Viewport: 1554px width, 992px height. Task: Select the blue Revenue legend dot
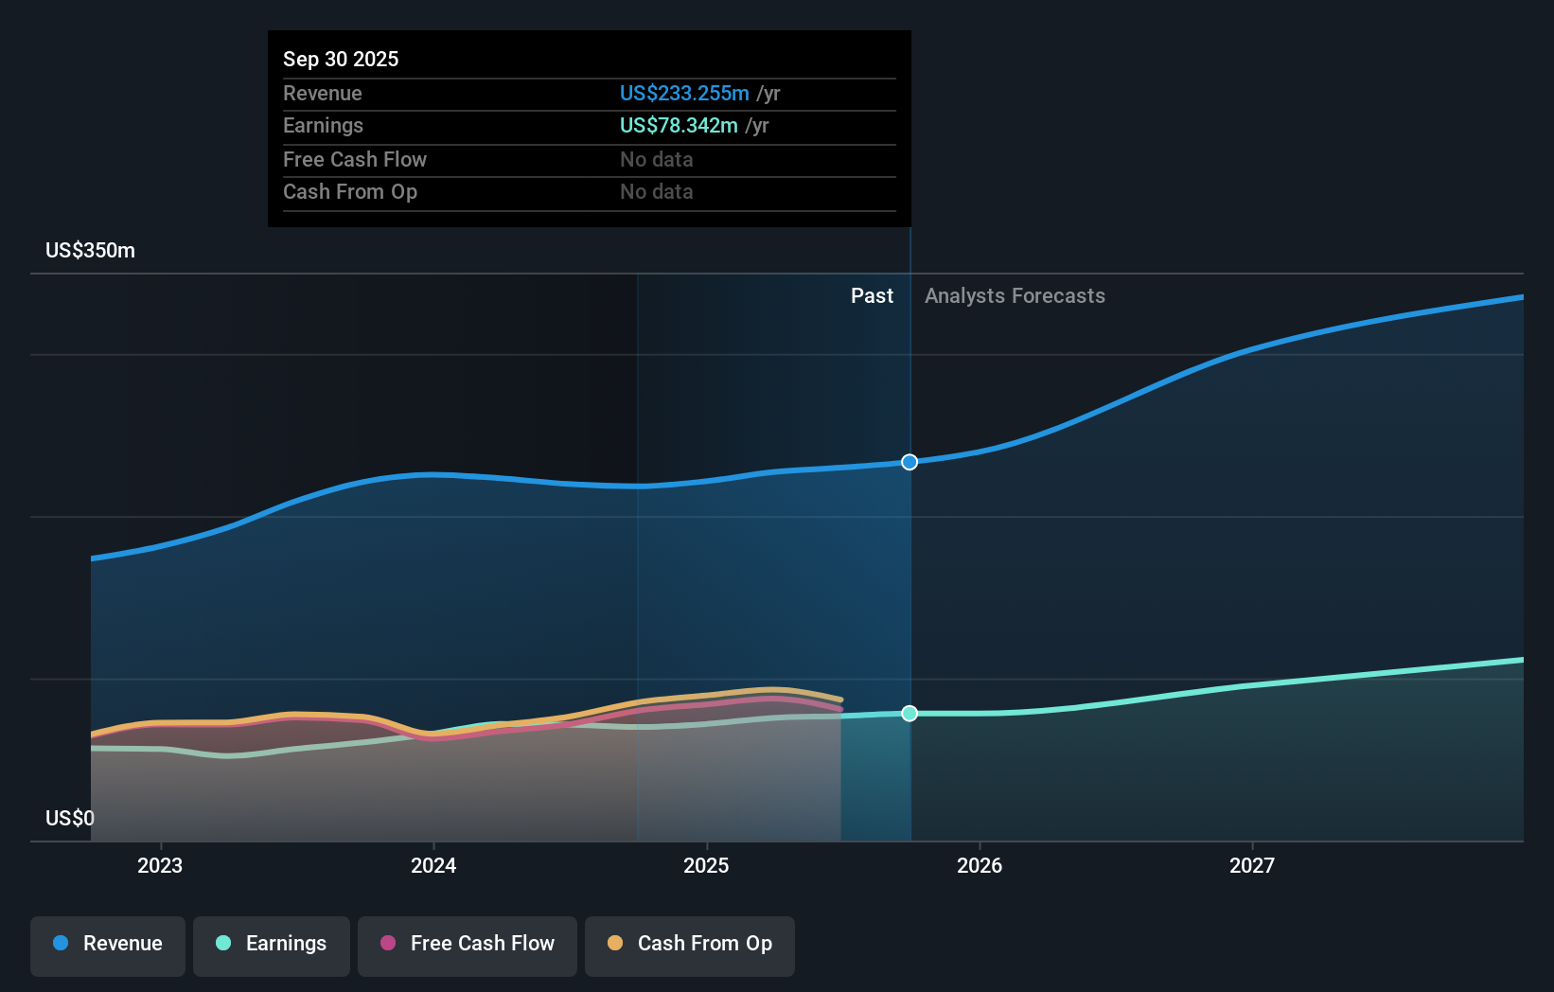point(61,946)
